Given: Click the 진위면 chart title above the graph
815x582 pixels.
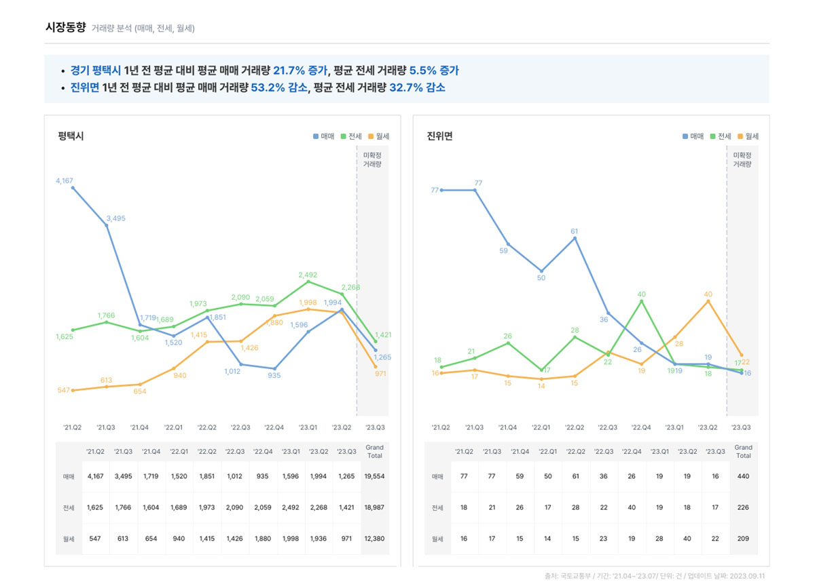Looking at the screenshot, I should 439,136.
